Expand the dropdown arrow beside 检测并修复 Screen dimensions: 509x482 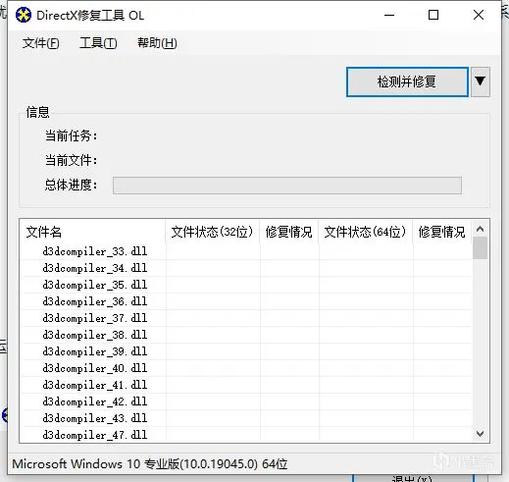pos(480,81)
